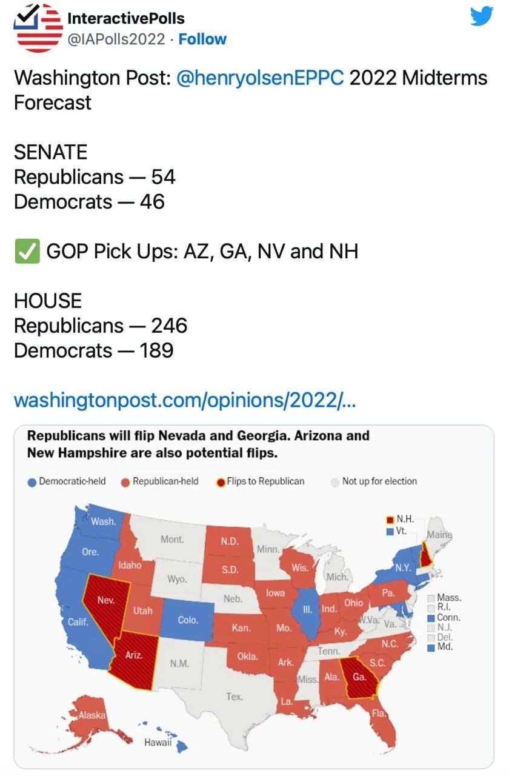This screenshot has height=776, width=509.
Task: Follow the InteractivePolls account
Action: point(202,39)
